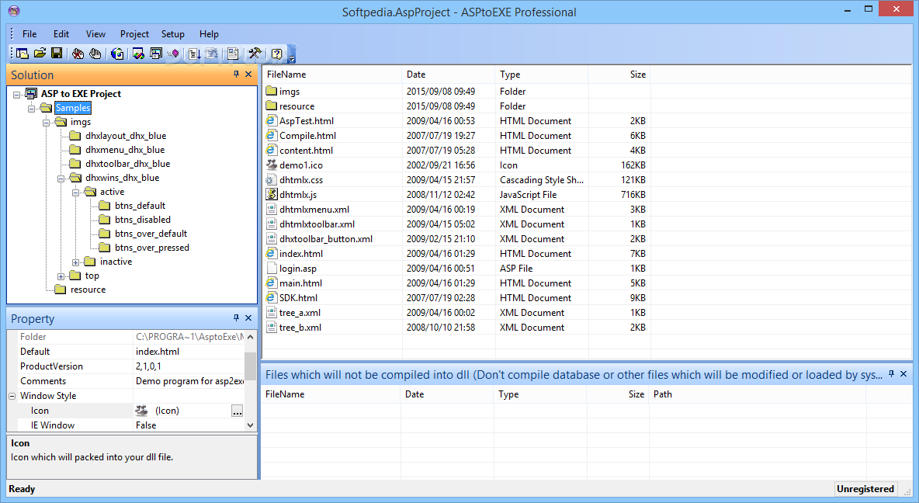The height and width of the screenshot is (503, 919).
Task: Open the View menu
Action: pos(95,34)
